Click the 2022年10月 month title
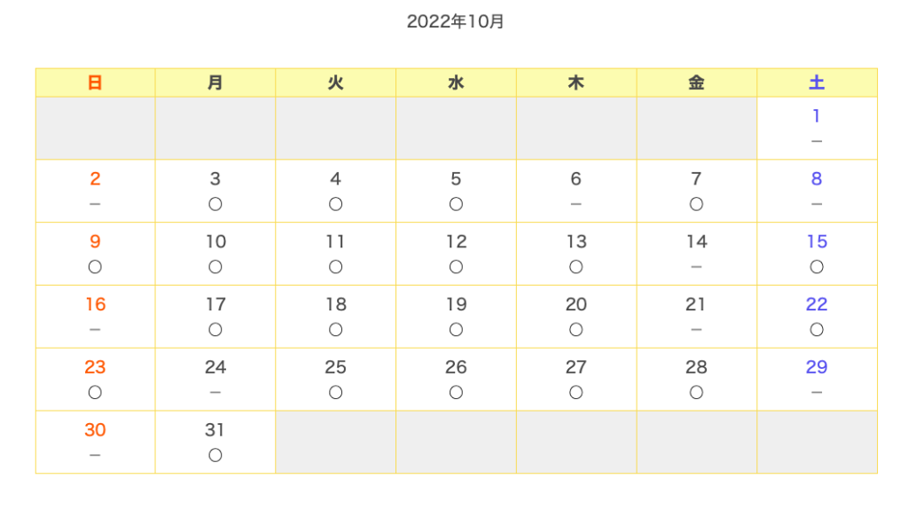Screen dimensions: 908x510 coord(455,21)
